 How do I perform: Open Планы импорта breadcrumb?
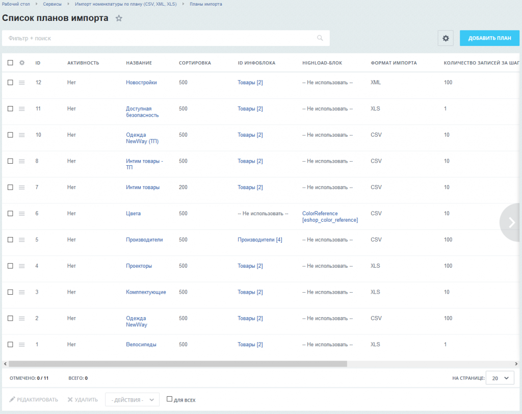pos(206,4)
